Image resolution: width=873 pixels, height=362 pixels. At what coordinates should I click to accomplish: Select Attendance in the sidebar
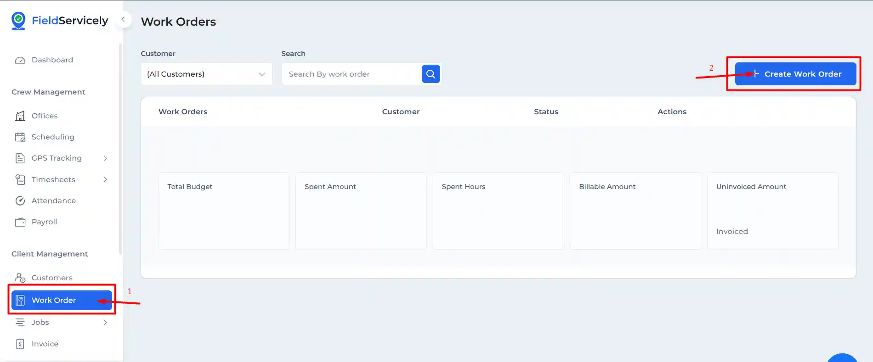[x=54, y=200]
